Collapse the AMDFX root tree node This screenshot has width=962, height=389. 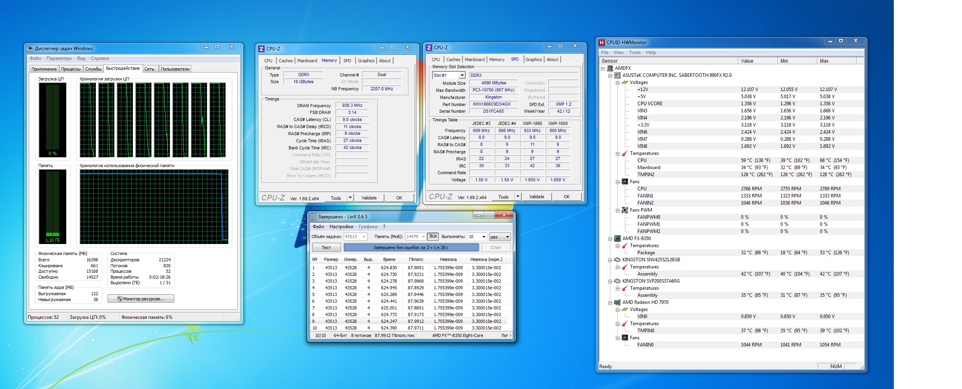[603, 68]
